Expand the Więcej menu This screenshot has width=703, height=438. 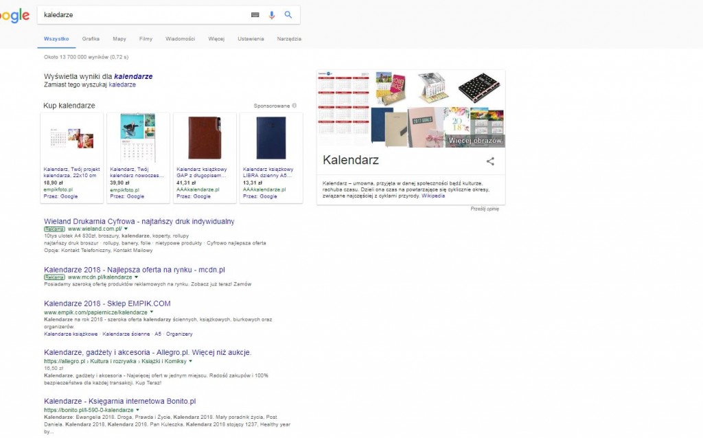point(216,39)
